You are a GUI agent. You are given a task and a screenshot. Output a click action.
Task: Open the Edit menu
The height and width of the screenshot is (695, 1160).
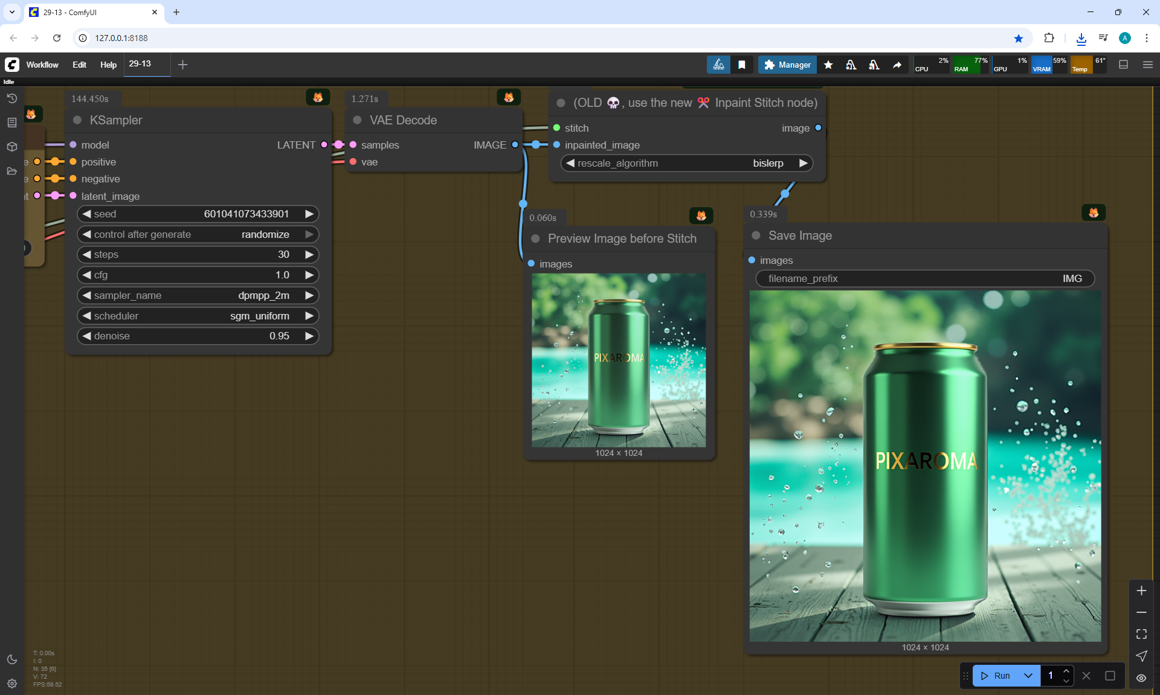click(79, 65)
